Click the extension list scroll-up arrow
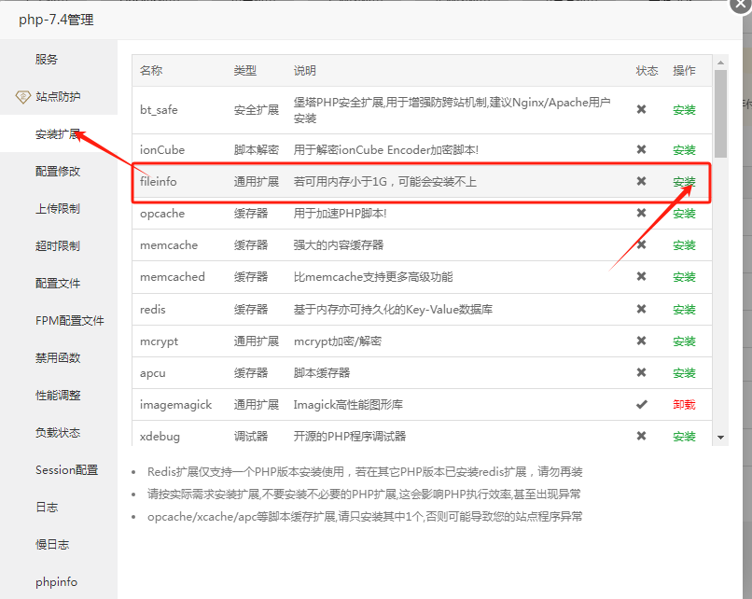 click(720, 62)
